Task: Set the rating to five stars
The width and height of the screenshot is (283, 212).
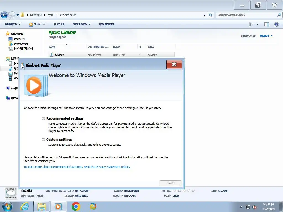Action: (193, 191)
